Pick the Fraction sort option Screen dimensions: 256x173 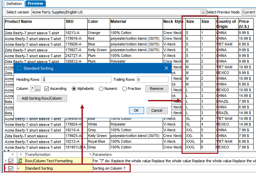[124, 89]
